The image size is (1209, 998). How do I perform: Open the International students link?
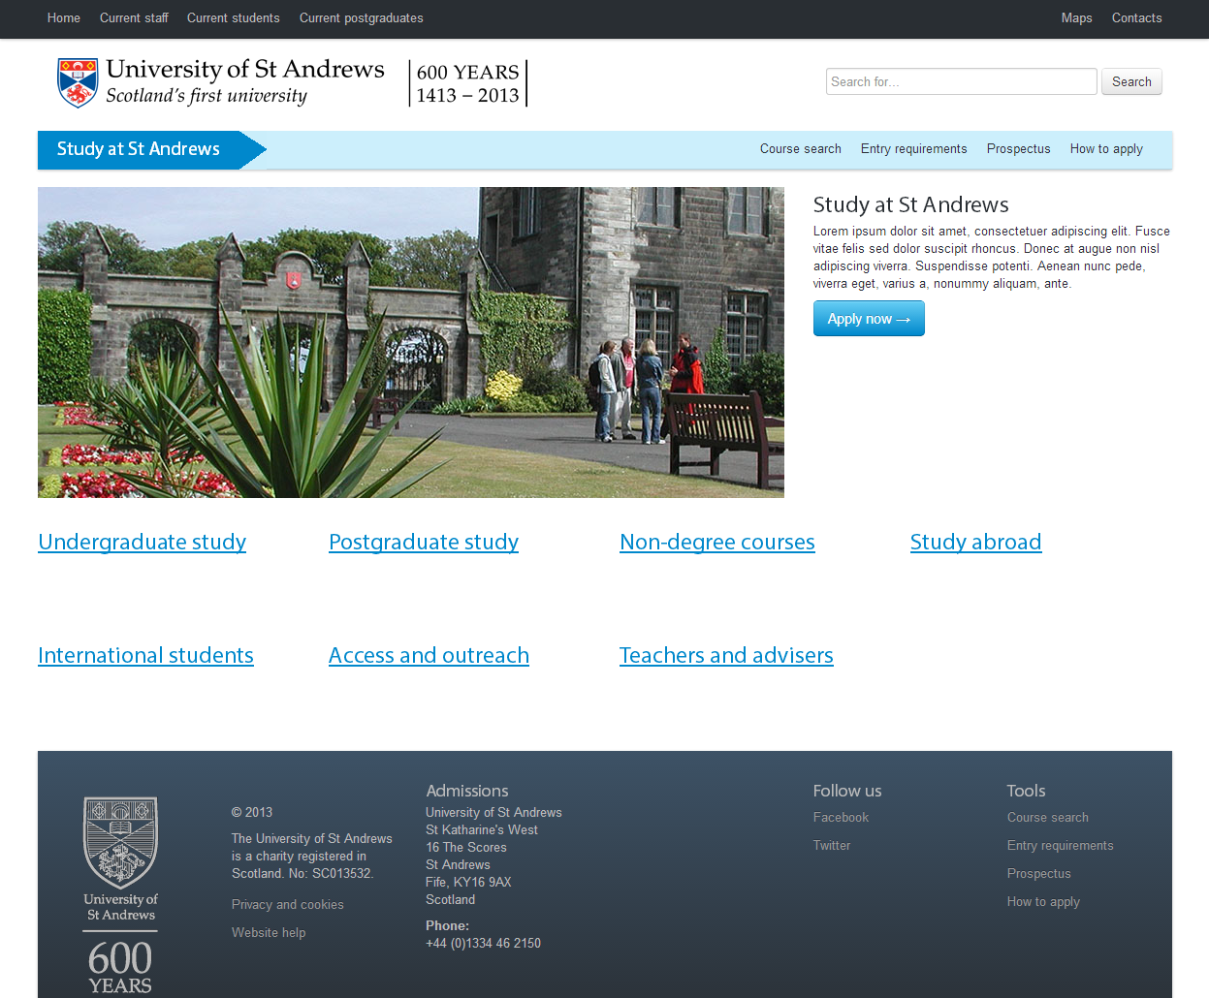pyautogui.click(x=146, y=655)
